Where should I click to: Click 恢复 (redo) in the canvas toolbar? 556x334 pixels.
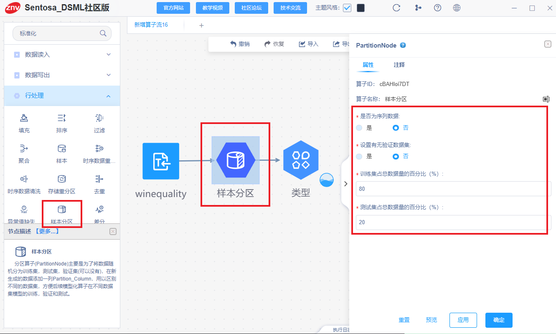(x=274, y=44)
